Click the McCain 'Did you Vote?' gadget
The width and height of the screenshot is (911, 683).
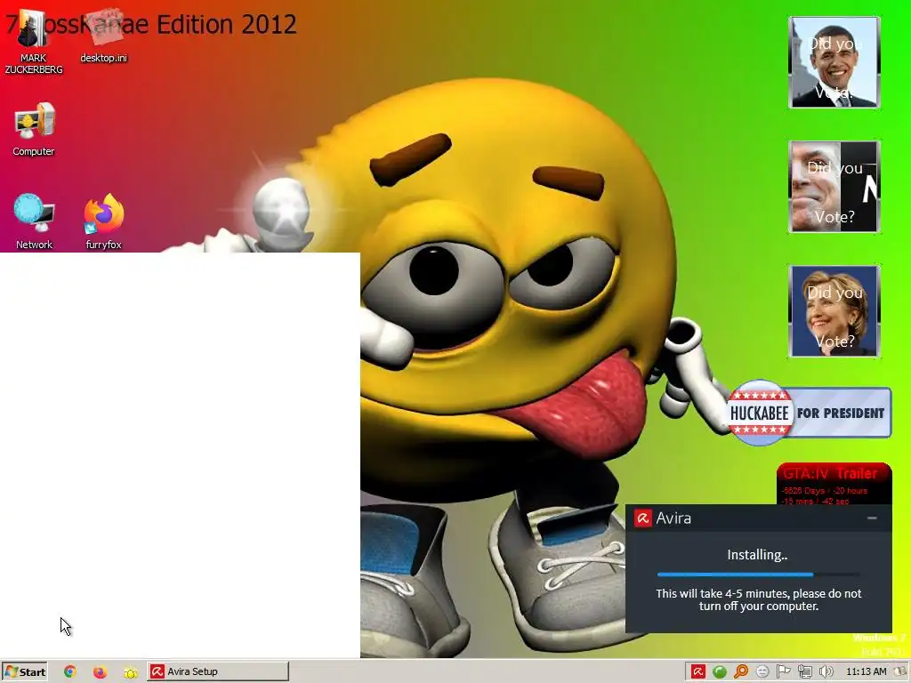coord(834,187)
